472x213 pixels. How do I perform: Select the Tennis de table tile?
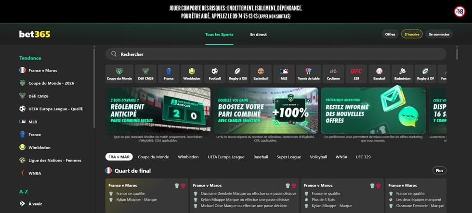coord(309,74)
